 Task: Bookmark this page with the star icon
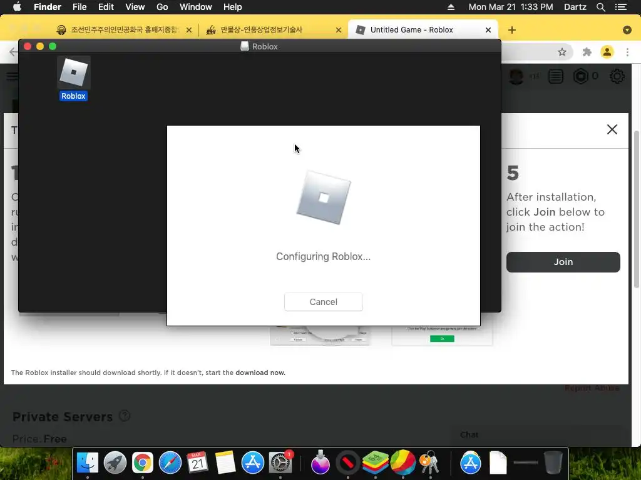coord(562,52)
